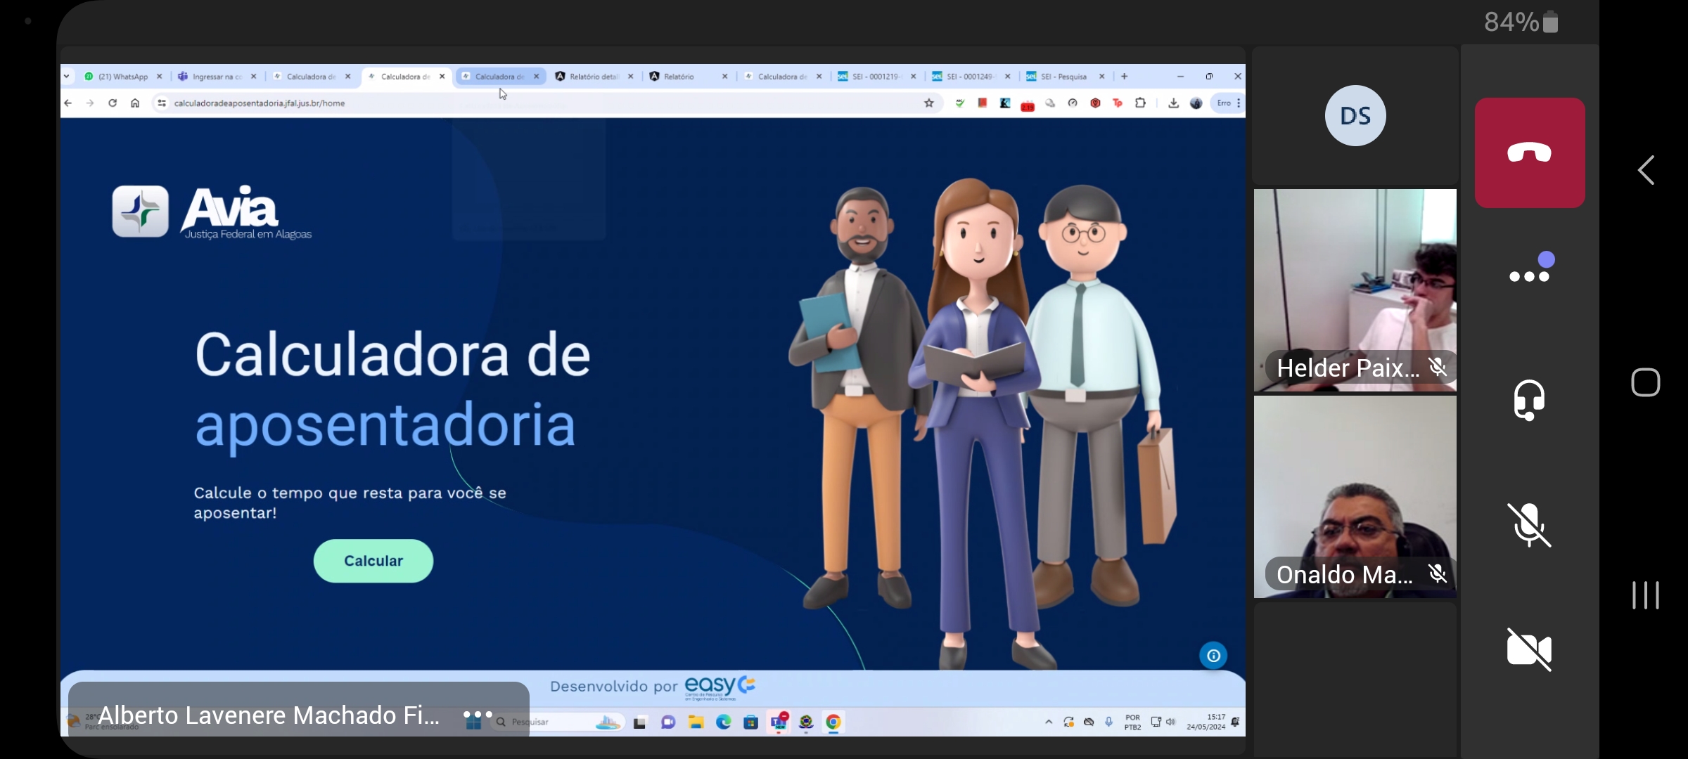Open Microsoft Teams from the taskbar
The width and height of the screenshot is (1688, 759).
click(x=779, y=722)
